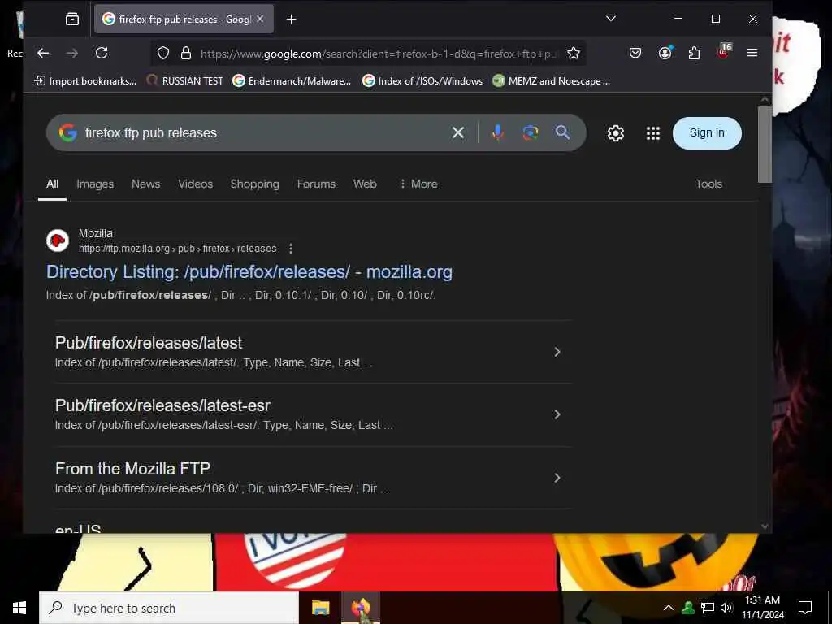Click scrollbar down arrow
This screenshot has height=624, width=832.
click(765, 526)
